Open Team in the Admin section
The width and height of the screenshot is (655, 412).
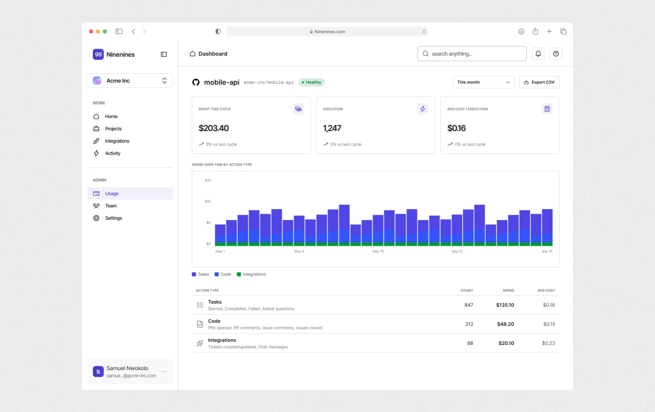(x=130, y=206)
